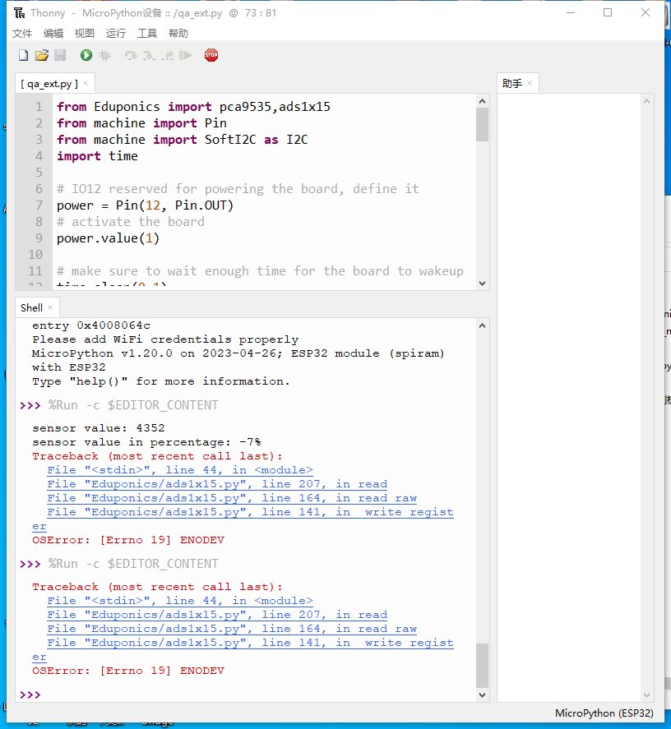This screenshot has height=729, width=671.
Task: Click Shell text 'Please add WiFi credentials properly'
Action: (x=165, y=339)
